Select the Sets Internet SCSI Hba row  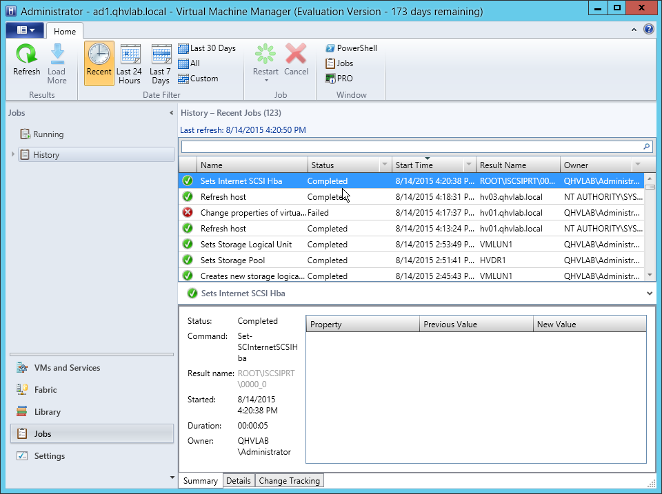[412, 181]
